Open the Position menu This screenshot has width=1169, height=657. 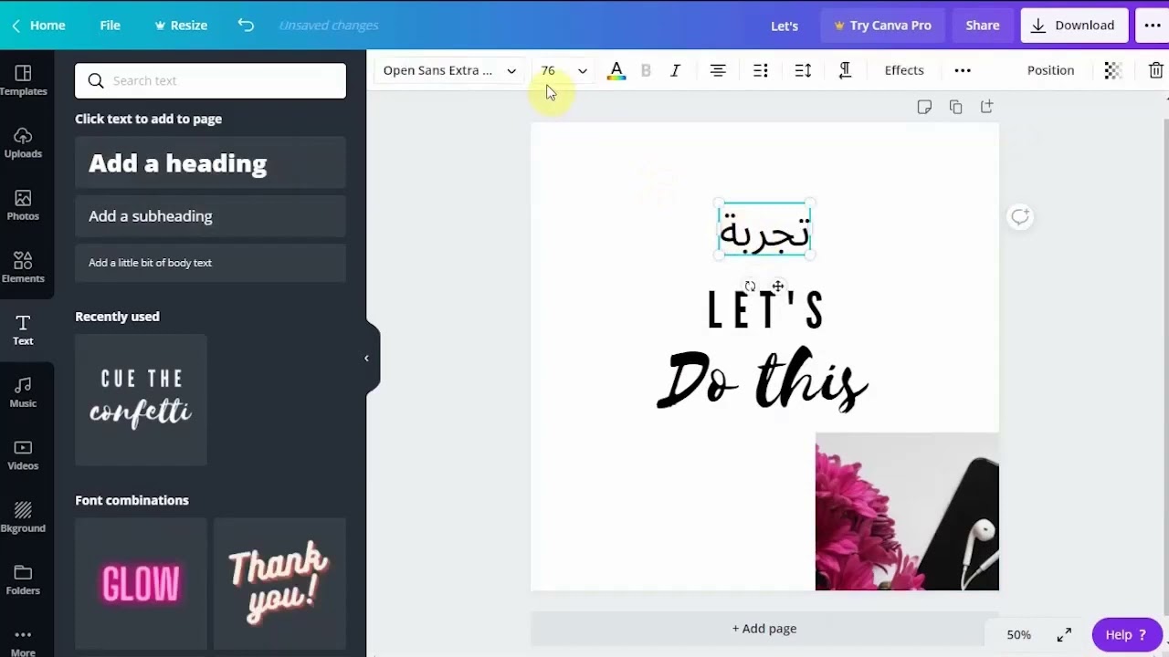point(1050,70)
